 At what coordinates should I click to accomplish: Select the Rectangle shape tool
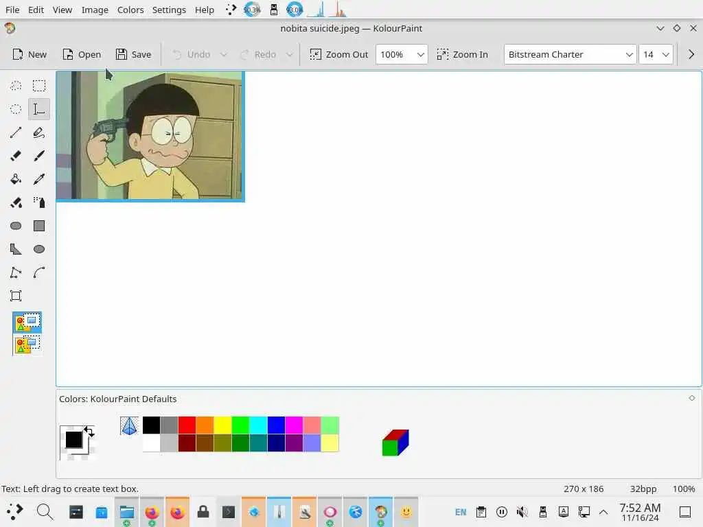pos(39,225)
